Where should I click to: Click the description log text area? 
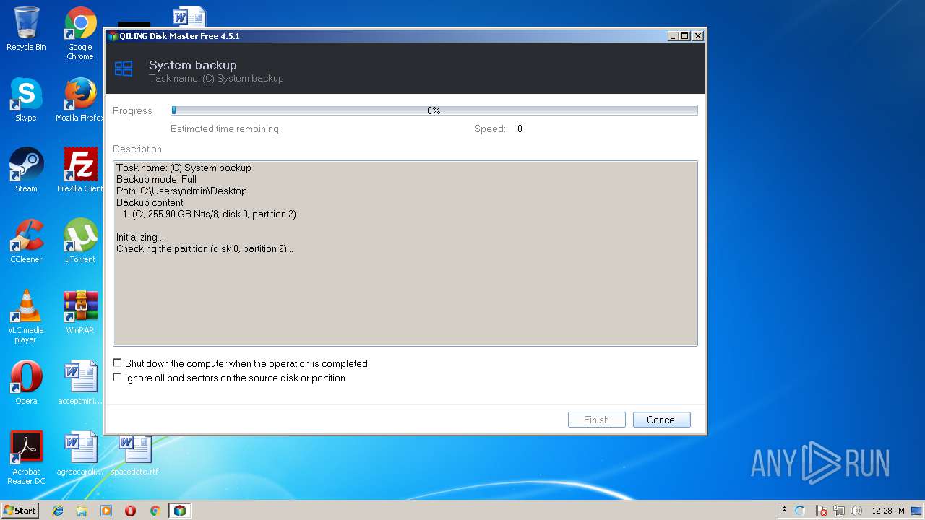(x=405, y=253)
